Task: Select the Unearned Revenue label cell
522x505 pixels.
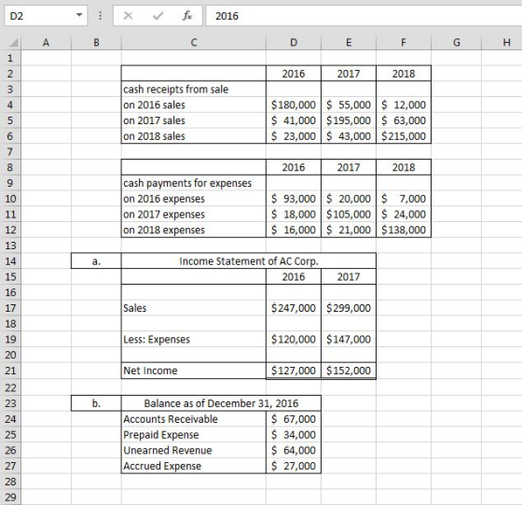Action: point(194,450)
